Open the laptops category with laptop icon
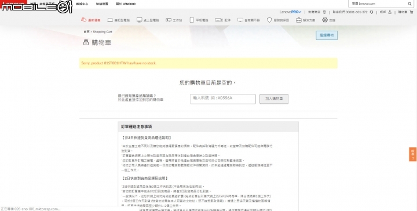 110,20
